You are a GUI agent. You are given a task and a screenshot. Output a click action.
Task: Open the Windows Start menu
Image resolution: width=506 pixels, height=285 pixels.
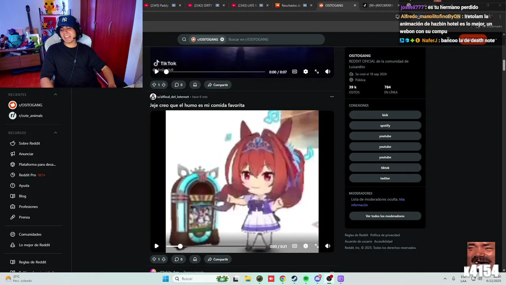coord(166,279)
